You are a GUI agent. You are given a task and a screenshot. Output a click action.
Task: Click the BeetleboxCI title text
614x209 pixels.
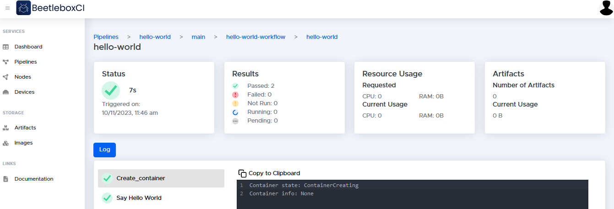[x=58, y=8]
